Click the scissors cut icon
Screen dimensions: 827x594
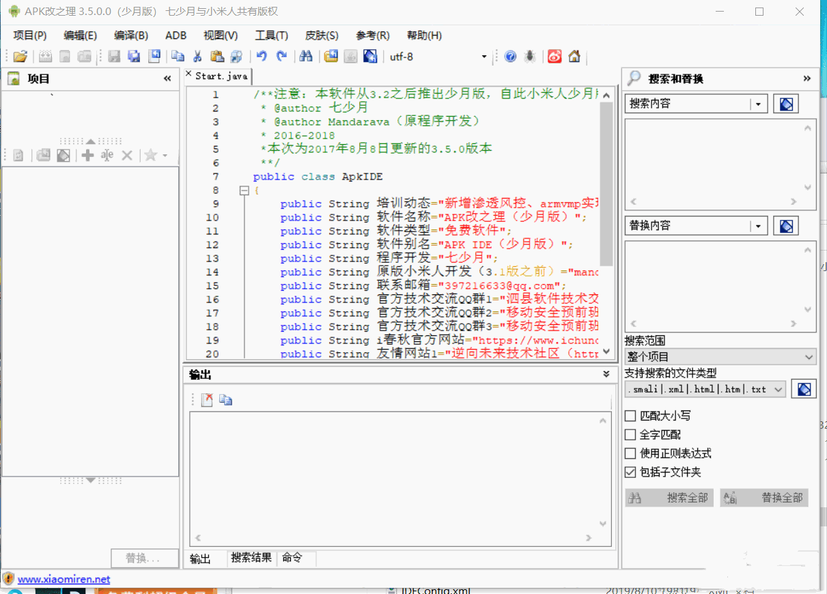point(197,57)
